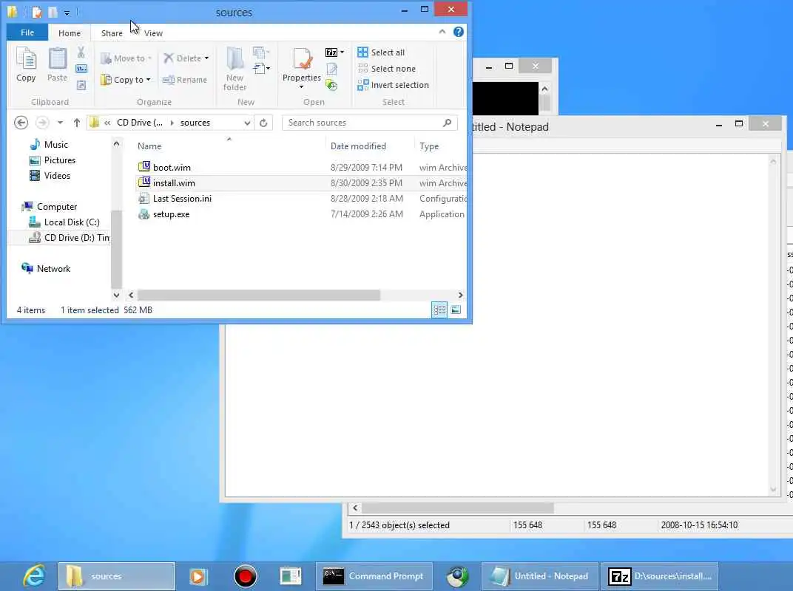Screen dimensions: 793x591
Task: Click Invert selection
Action: [393, 85]
